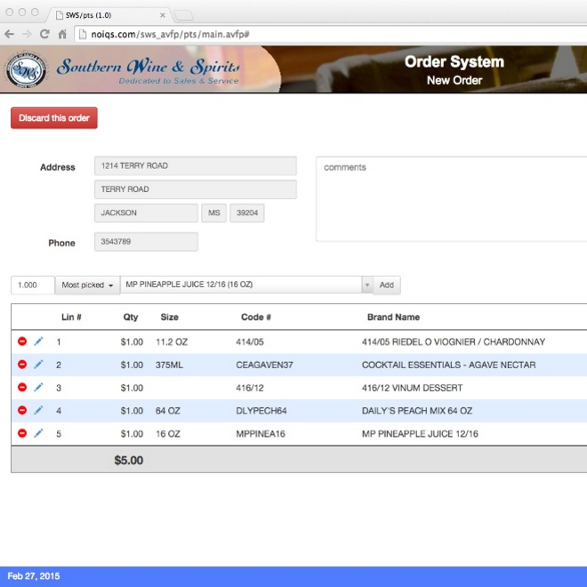Edit line 1 pencil icon
The height and width of the screenshot is (587, 587).
point(38,342)
